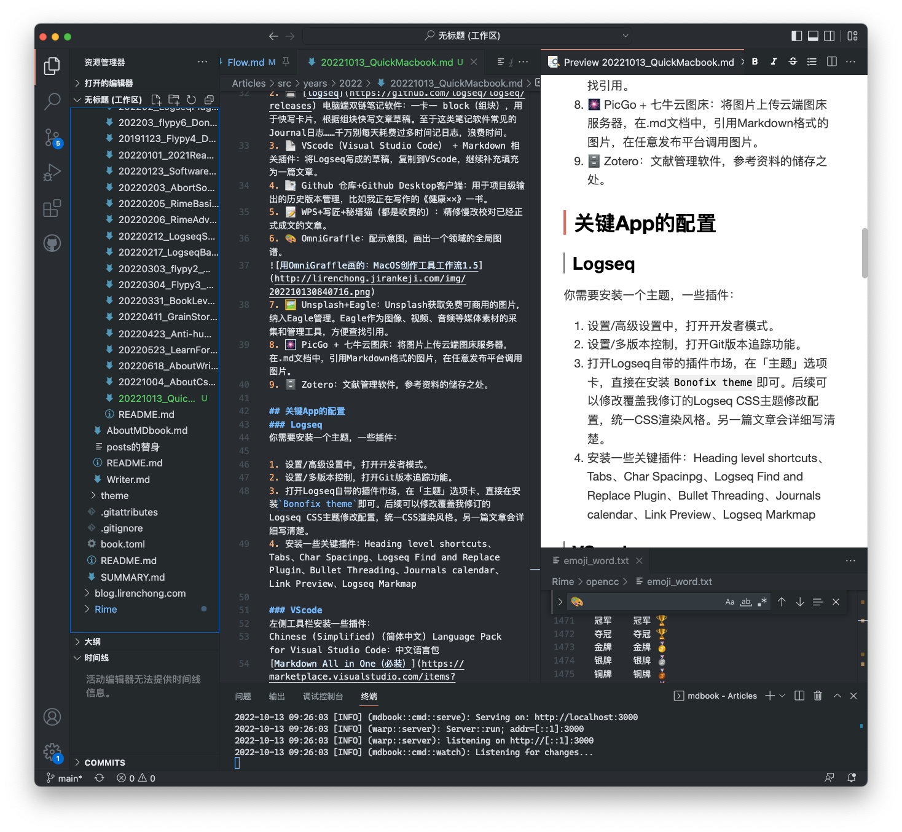902x832 pixels.
Task: Open the 调试控制台 debug console tab
Action: click(x=323, y=696)
